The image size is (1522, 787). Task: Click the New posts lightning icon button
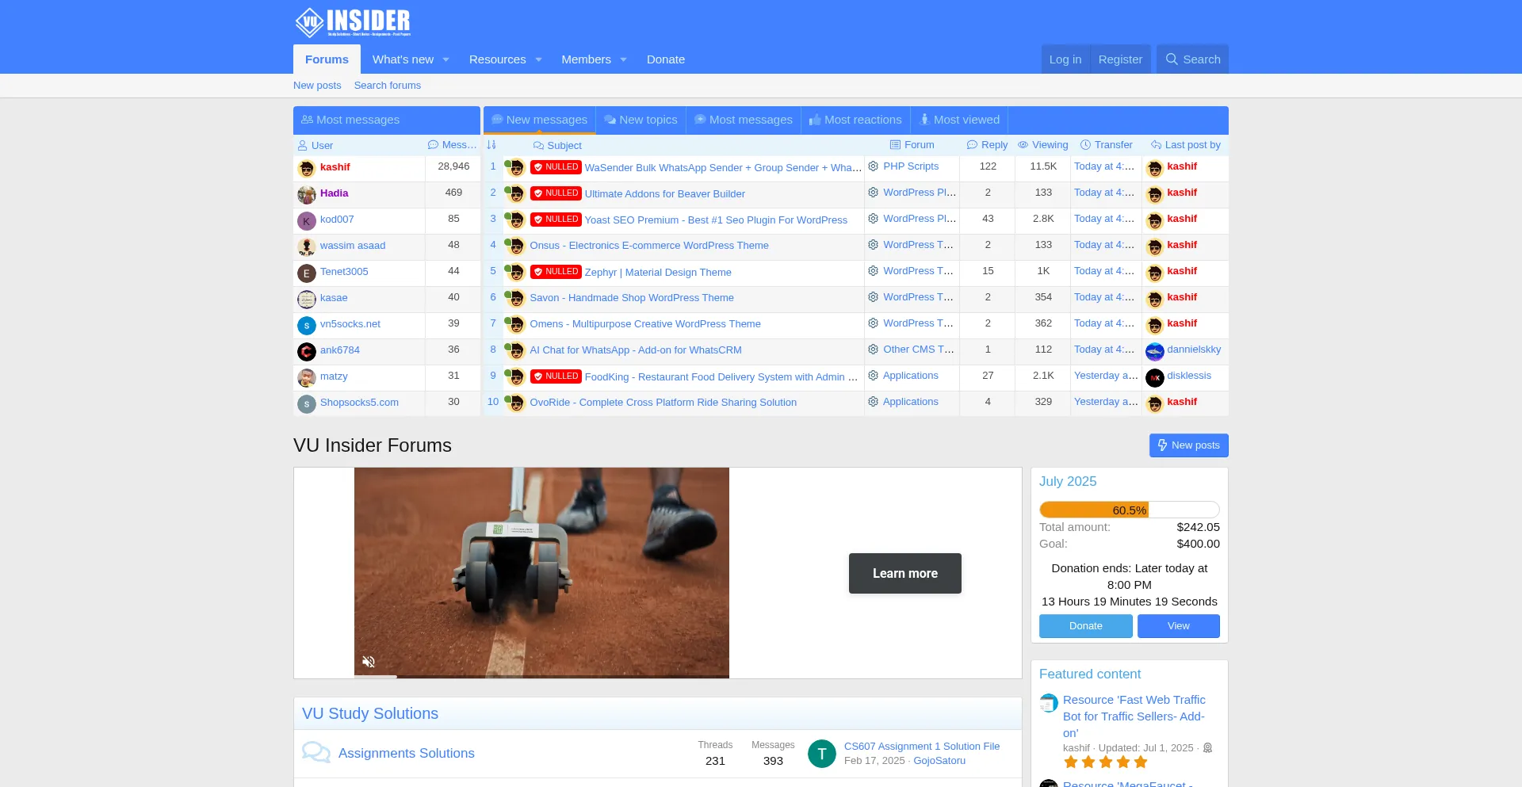[1162, 445]
